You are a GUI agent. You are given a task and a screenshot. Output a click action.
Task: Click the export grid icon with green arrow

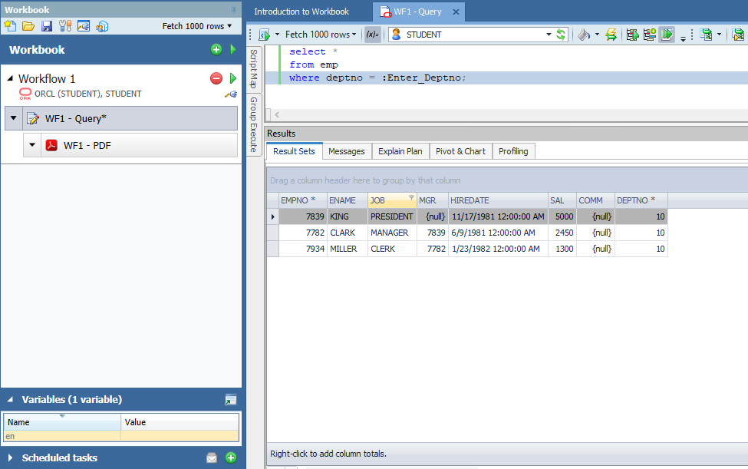(706, 35)
